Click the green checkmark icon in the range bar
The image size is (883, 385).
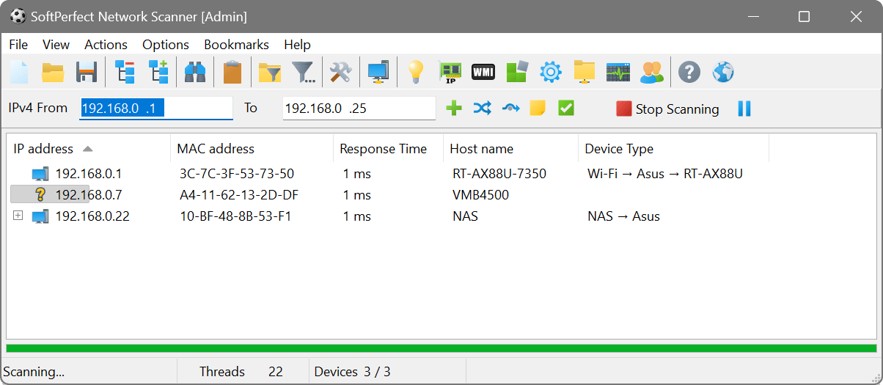(x=565, y=109)
